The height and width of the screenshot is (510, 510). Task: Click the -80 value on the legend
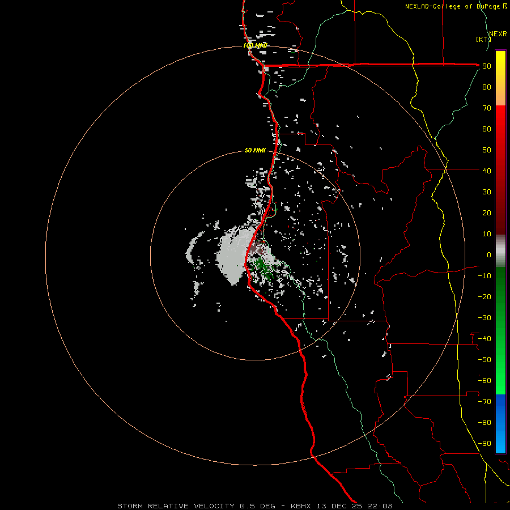click(484, 423)
